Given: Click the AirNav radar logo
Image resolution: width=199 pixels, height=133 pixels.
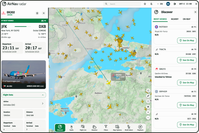Looking at the screenshot, I should coord(14,4).
